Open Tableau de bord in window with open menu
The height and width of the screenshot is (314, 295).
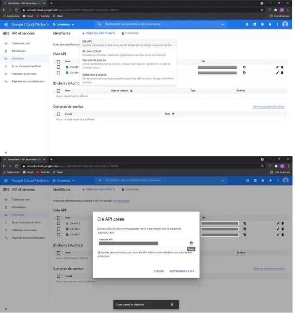pyautogui.click(x=21, y=43)
